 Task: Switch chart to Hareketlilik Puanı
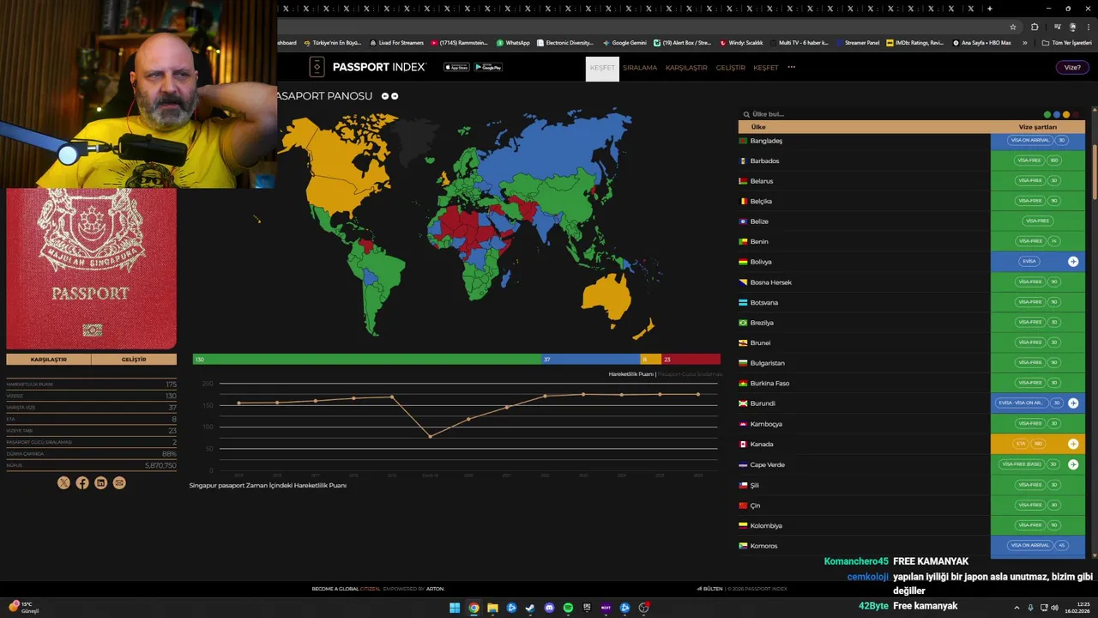[x=630, y=374]
